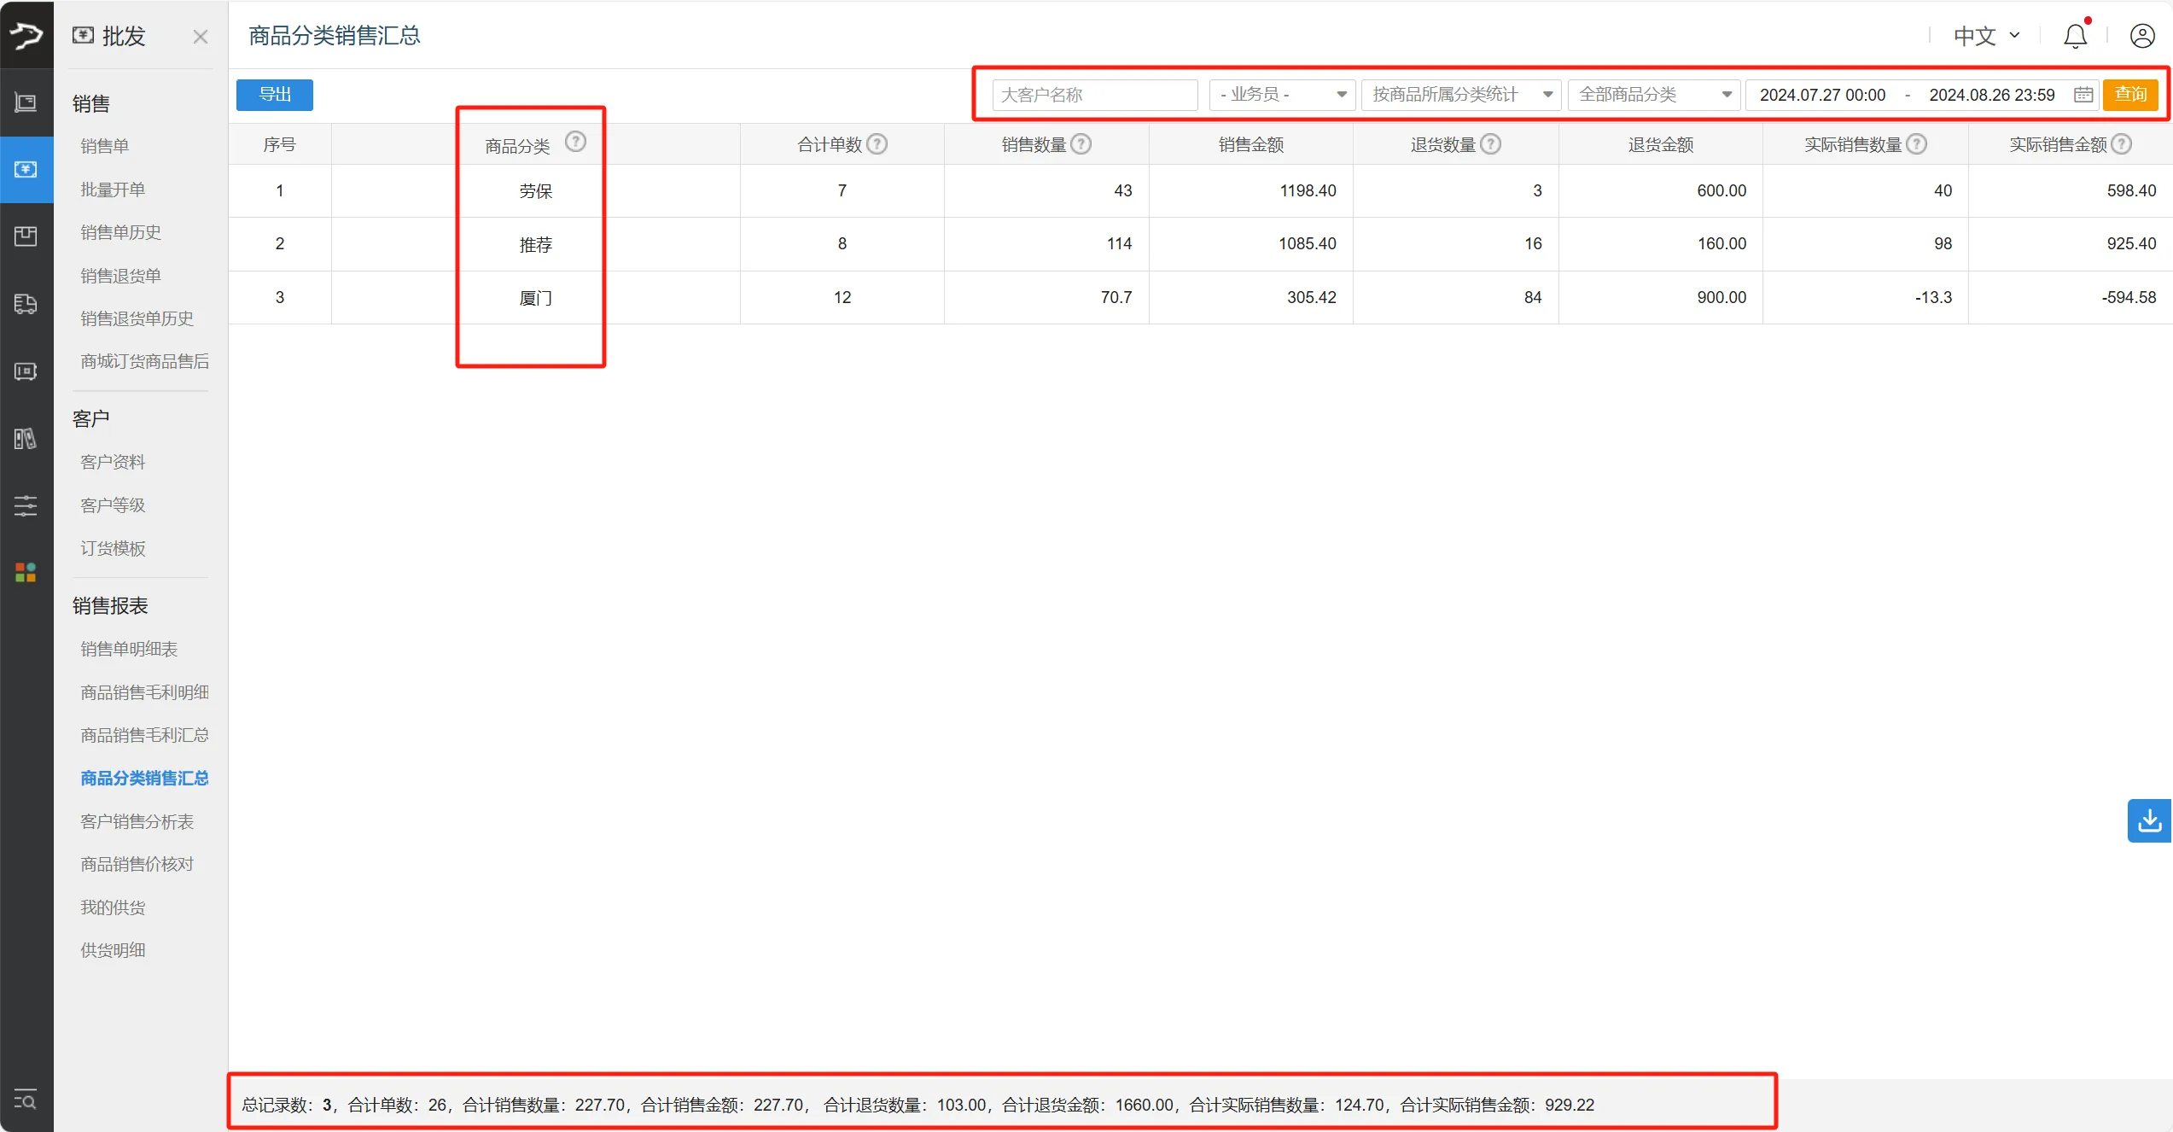Image resolution: width=2173 pixels, height=1132 pixels.
Task: Open the 中文 language selector
Action: point(1986,36)
